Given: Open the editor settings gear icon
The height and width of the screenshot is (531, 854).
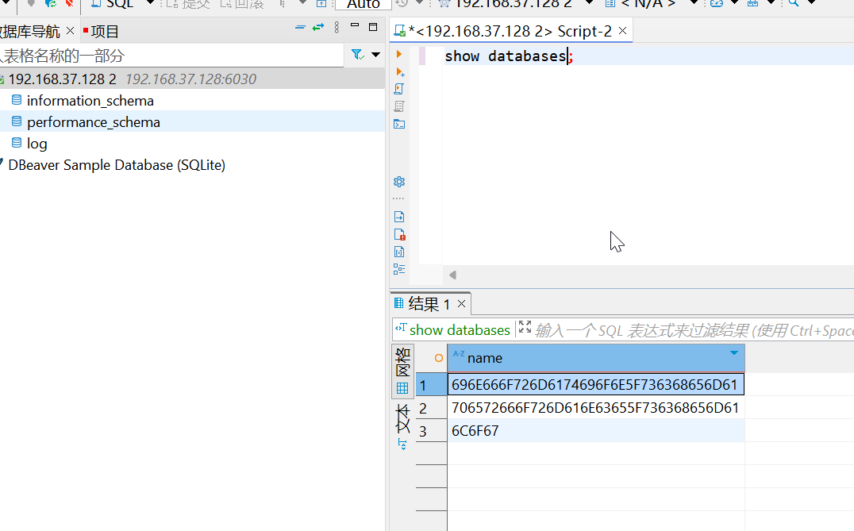Looking at the screenshot, I should [x=399, y=182].
